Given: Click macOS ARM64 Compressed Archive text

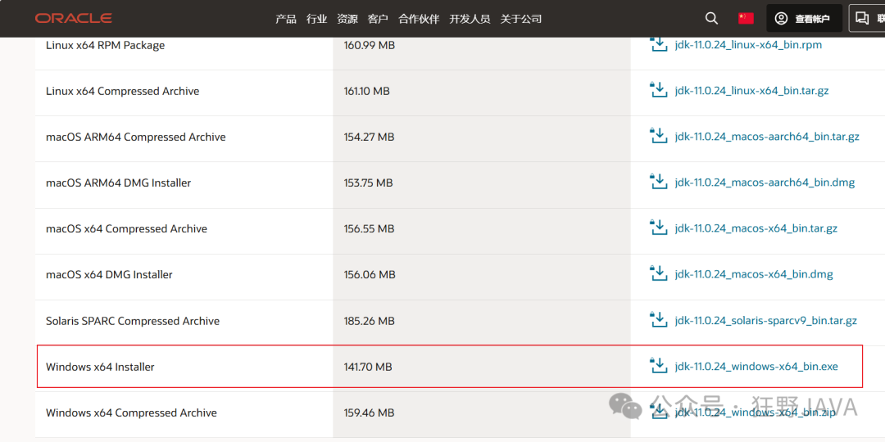Looking at the screenshot, I should coord(135,137).
